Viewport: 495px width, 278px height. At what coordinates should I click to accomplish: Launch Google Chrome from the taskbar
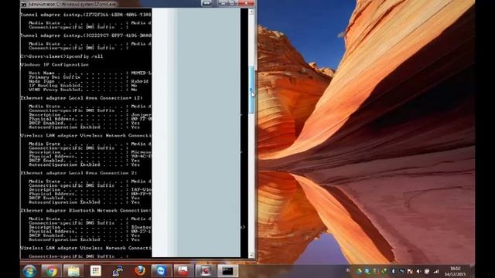52,271
